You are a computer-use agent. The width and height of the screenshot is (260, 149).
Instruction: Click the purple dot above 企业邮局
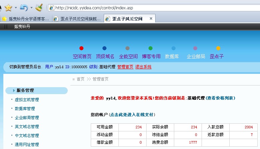pos(195,48)
